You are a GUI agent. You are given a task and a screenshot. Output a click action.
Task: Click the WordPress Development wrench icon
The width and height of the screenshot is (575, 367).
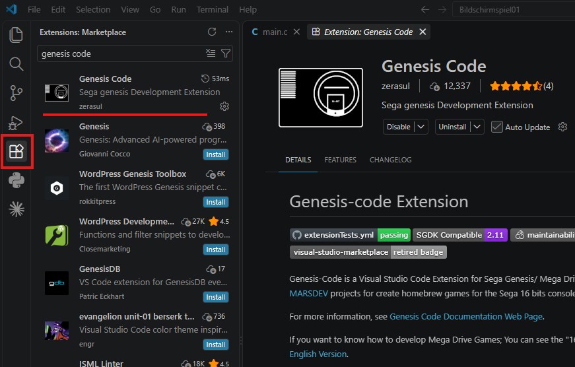pyautogui.click(x=57, y=236)
